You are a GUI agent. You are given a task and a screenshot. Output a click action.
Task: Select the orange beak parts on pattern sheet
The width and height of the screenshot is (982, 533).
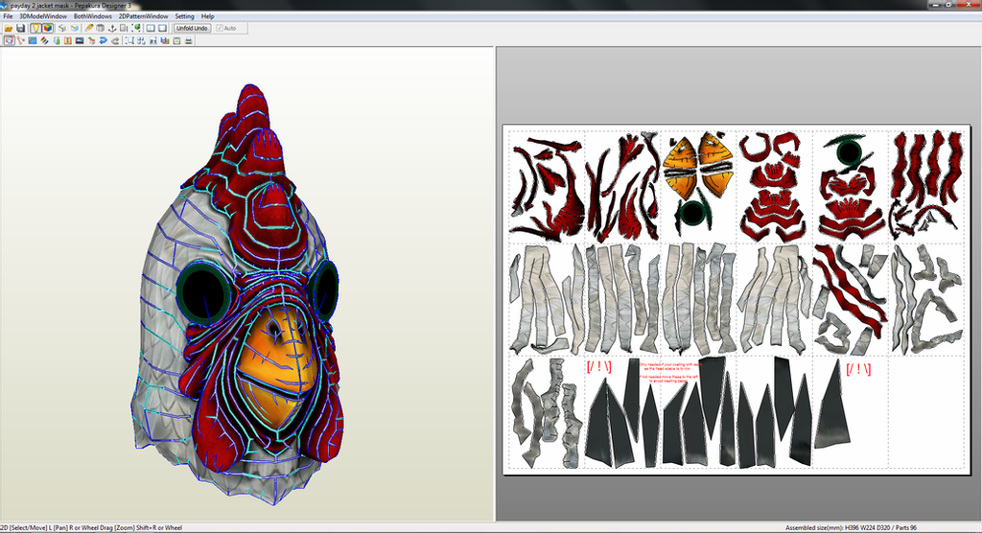point(698,165)
